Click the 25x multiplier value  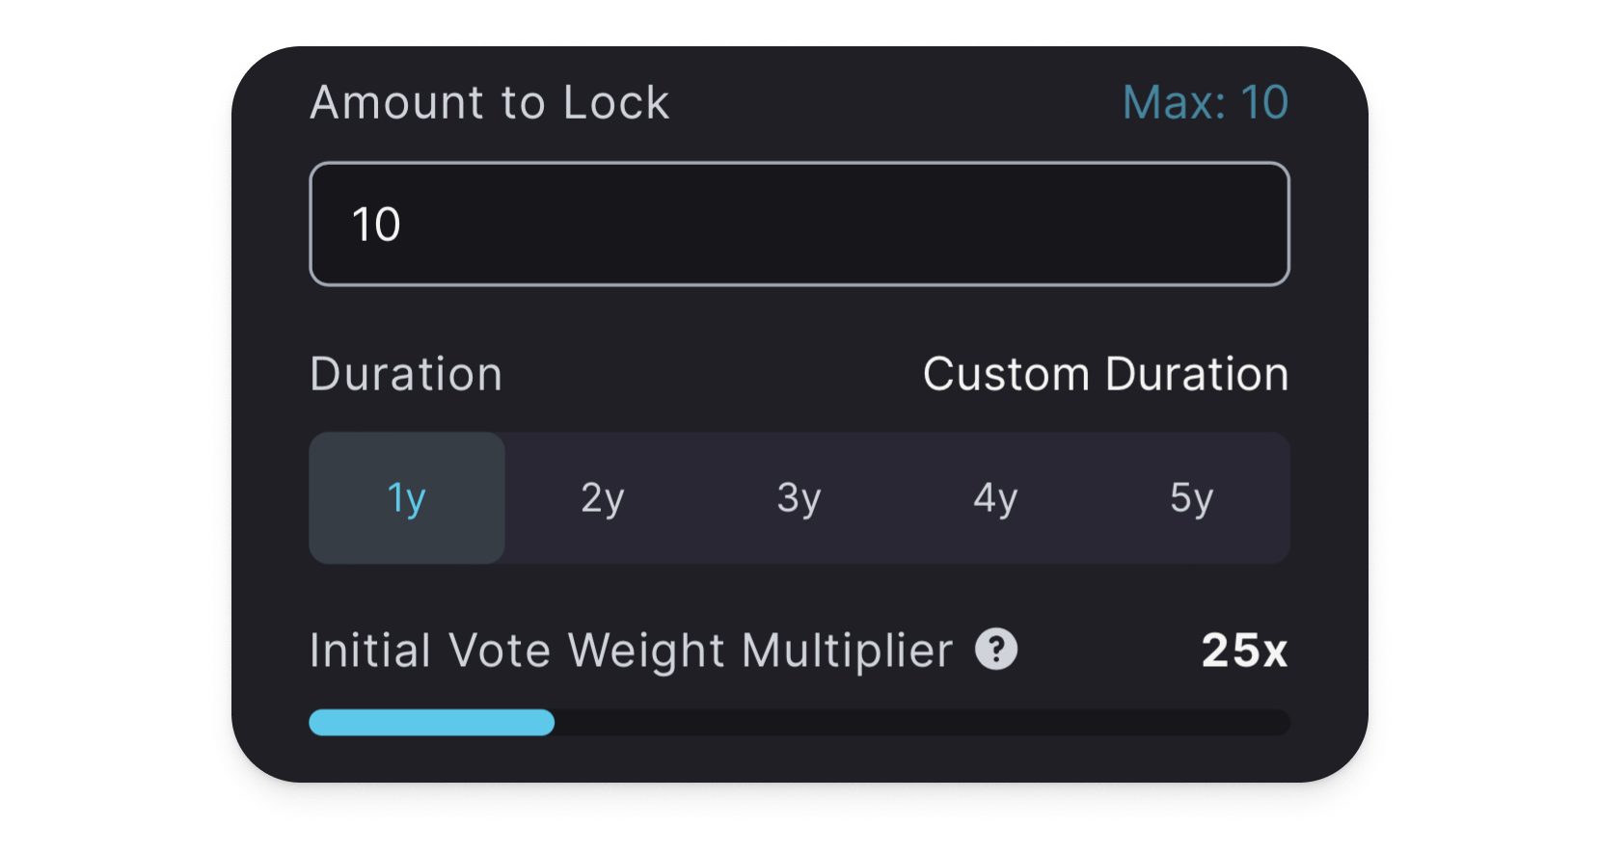point(1244,651)
